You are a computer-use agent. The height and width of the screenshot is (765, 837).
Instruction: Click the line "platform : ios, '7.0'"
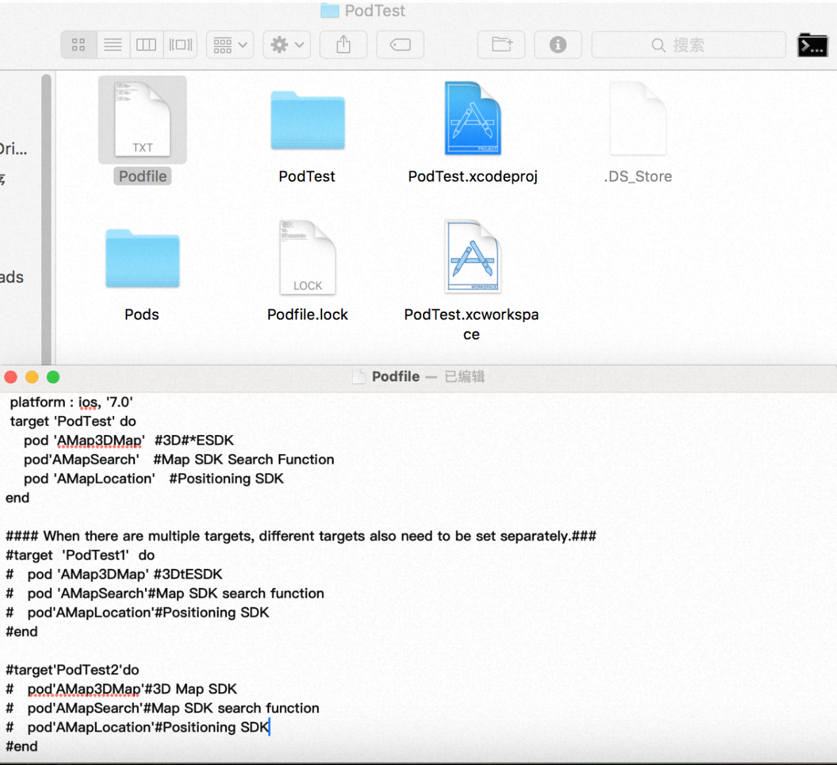(71, 402)
